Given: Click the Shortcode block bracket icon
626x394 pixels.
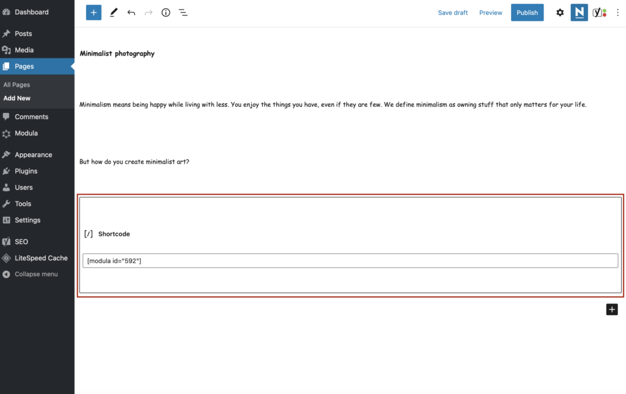Looking at the screenshot, I should 89,234.
